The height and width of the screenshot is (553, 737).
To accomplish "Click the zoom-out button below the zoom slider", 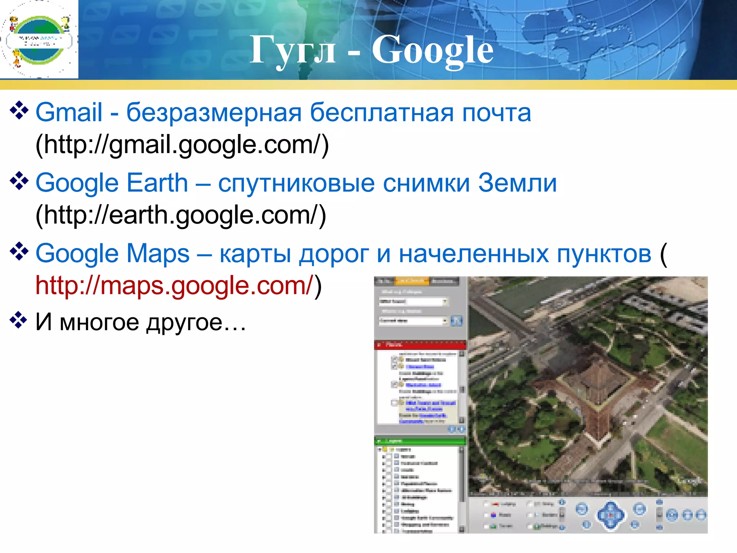I will (562, 528).
